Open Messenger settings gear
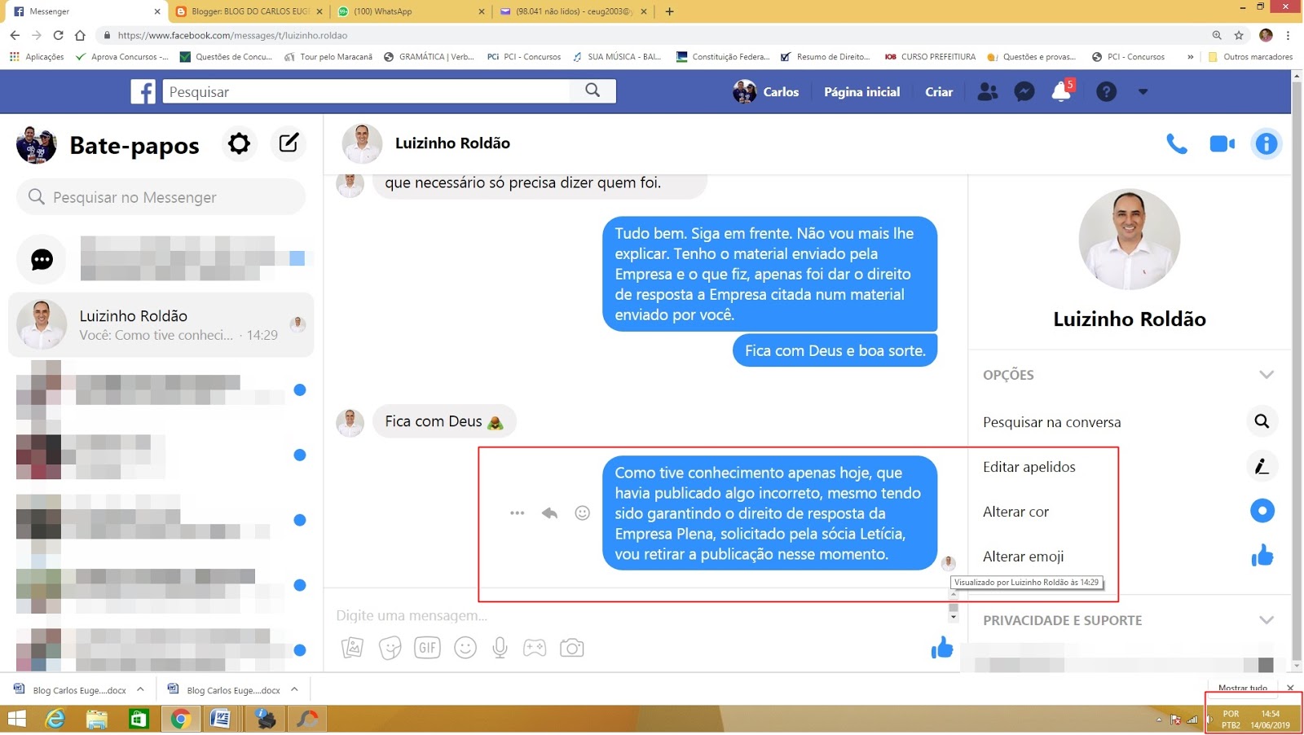 coord(239,144)
